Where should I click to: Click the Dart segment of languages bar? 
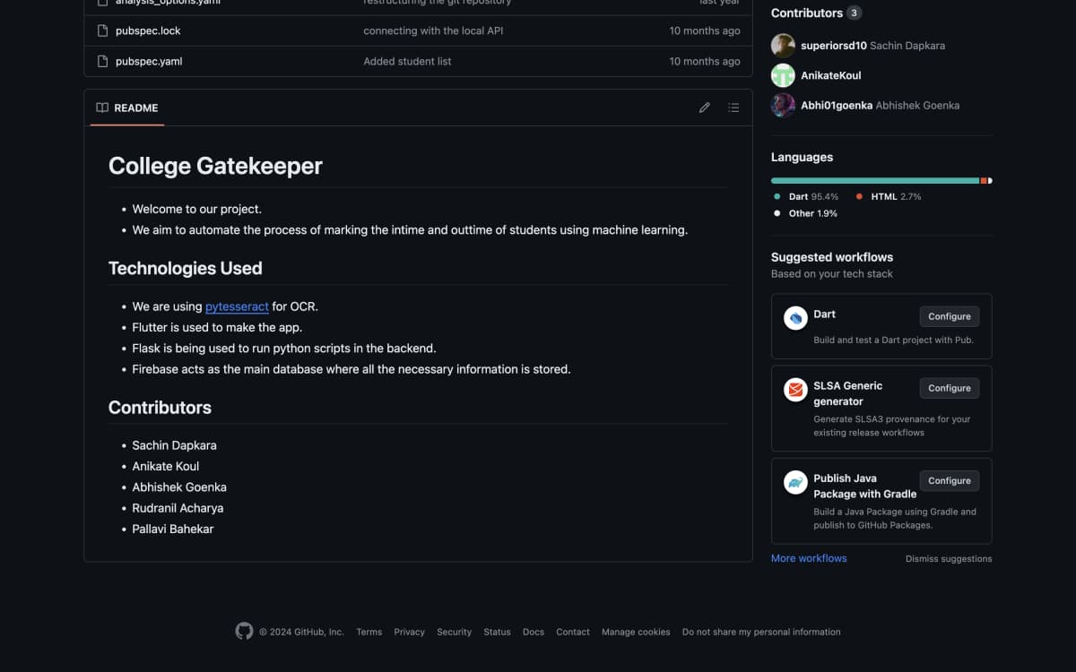874,181
